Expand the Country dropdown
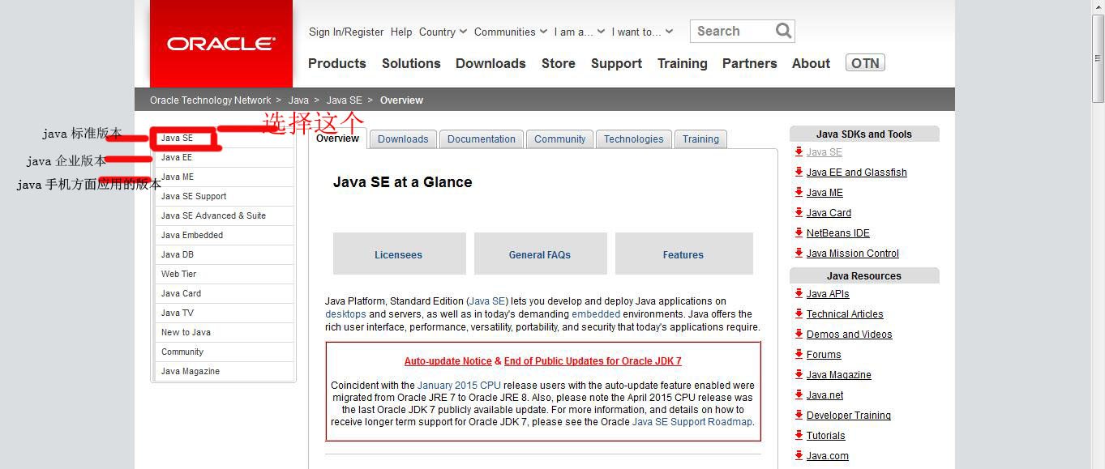This screenshot has width=1105, height=469. [439, 32]
